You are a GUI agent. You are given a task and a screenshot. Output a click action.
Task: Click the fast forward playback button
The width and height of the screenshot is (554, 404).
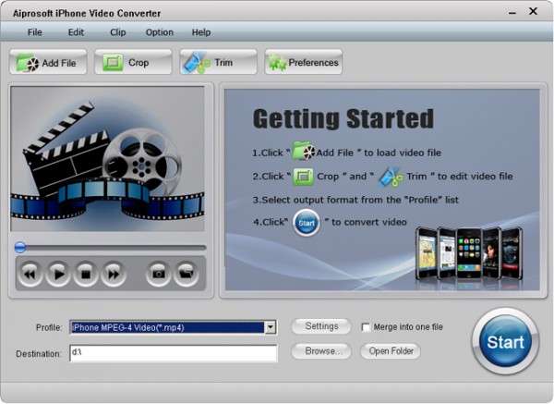pos(114,274)
